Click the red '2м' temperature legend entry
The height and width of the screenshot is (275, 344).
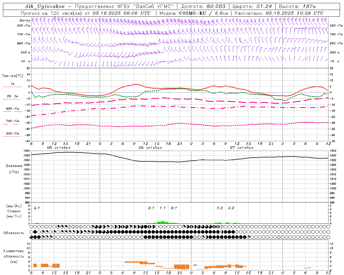click(12, 84)
